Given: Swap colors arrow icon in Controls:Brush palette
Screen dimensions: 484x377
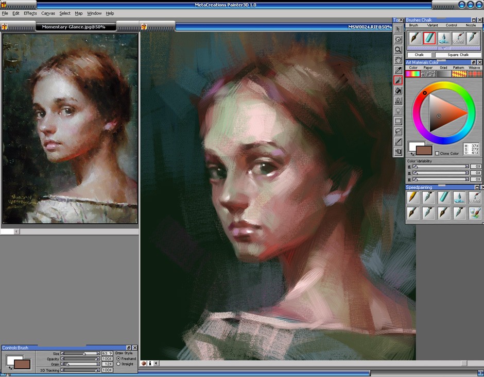Looking at the screenshot, I should pyautogui.click(x=10, y=368).
